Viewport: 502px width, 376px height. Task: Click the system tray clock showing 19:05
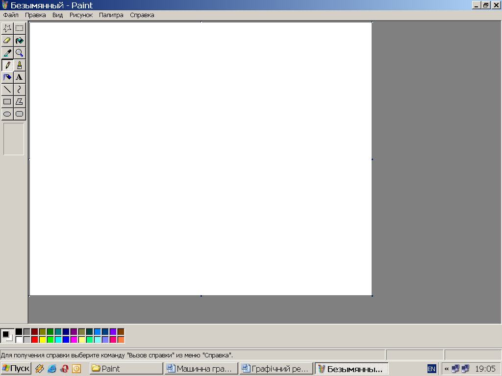[x=485, y=369]
